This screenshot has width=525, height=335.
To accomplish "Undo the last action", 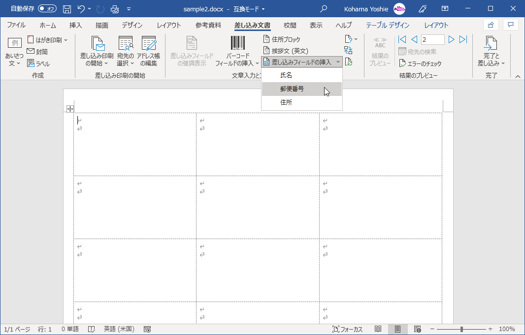I will click(81, 9).
